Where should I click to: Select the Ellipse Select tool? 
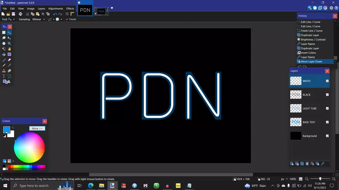coord(4,43)
